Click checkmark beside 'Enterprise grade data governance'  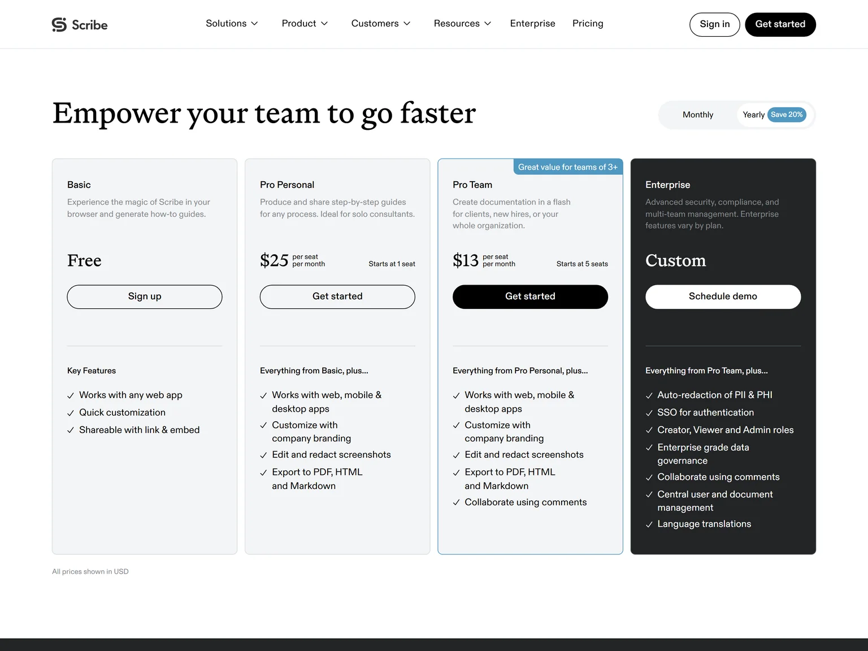coord(649,448)
